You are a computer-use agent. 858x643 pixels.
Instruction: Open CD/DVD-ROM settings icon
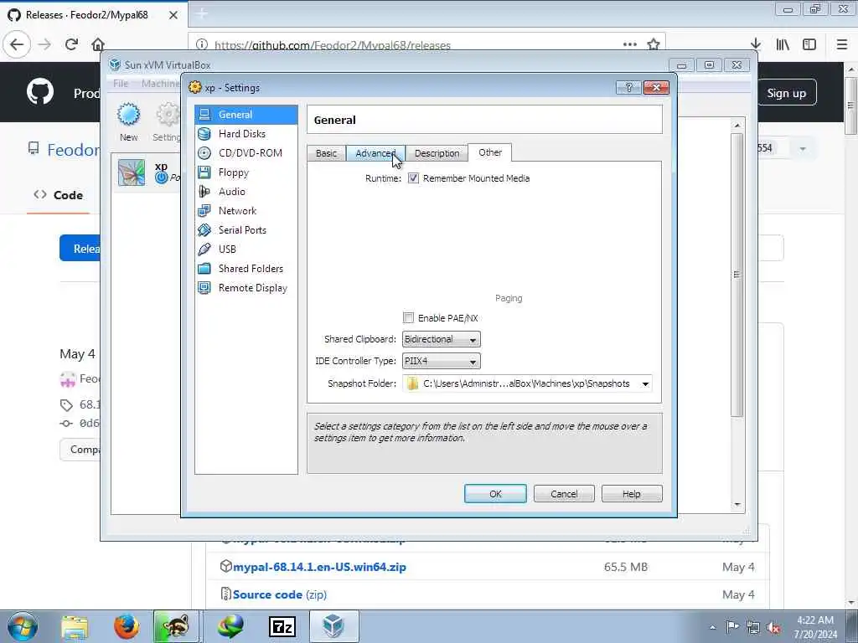click(204, 153)
